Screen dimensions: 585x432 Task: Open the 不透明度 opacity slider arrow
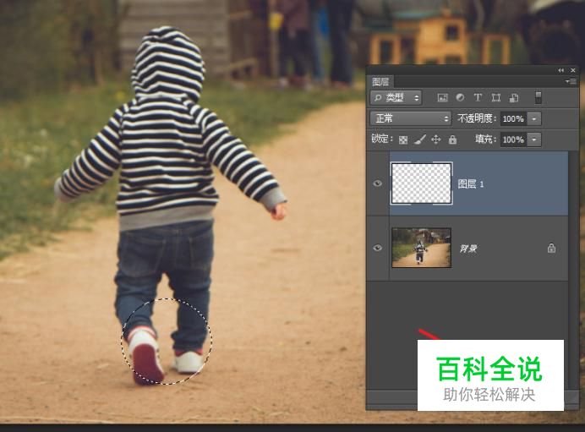(x=534, y=118)
